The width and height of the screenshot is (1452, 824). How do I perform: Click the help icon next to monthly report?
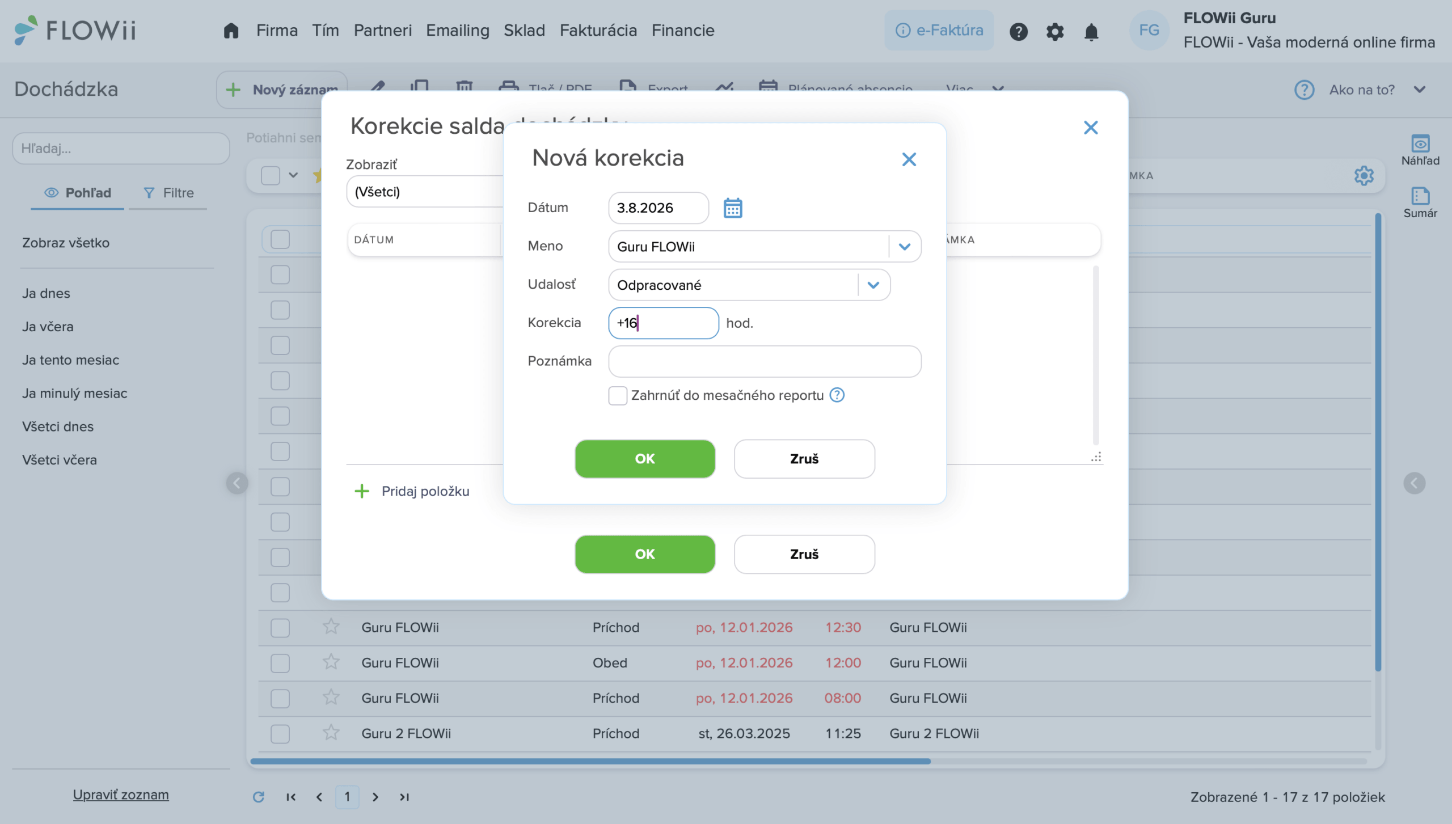(x=837, y=395)
